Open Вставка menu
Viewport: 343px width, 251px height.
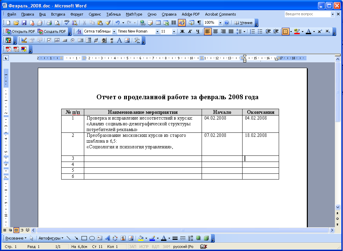(x=58, y=14)
